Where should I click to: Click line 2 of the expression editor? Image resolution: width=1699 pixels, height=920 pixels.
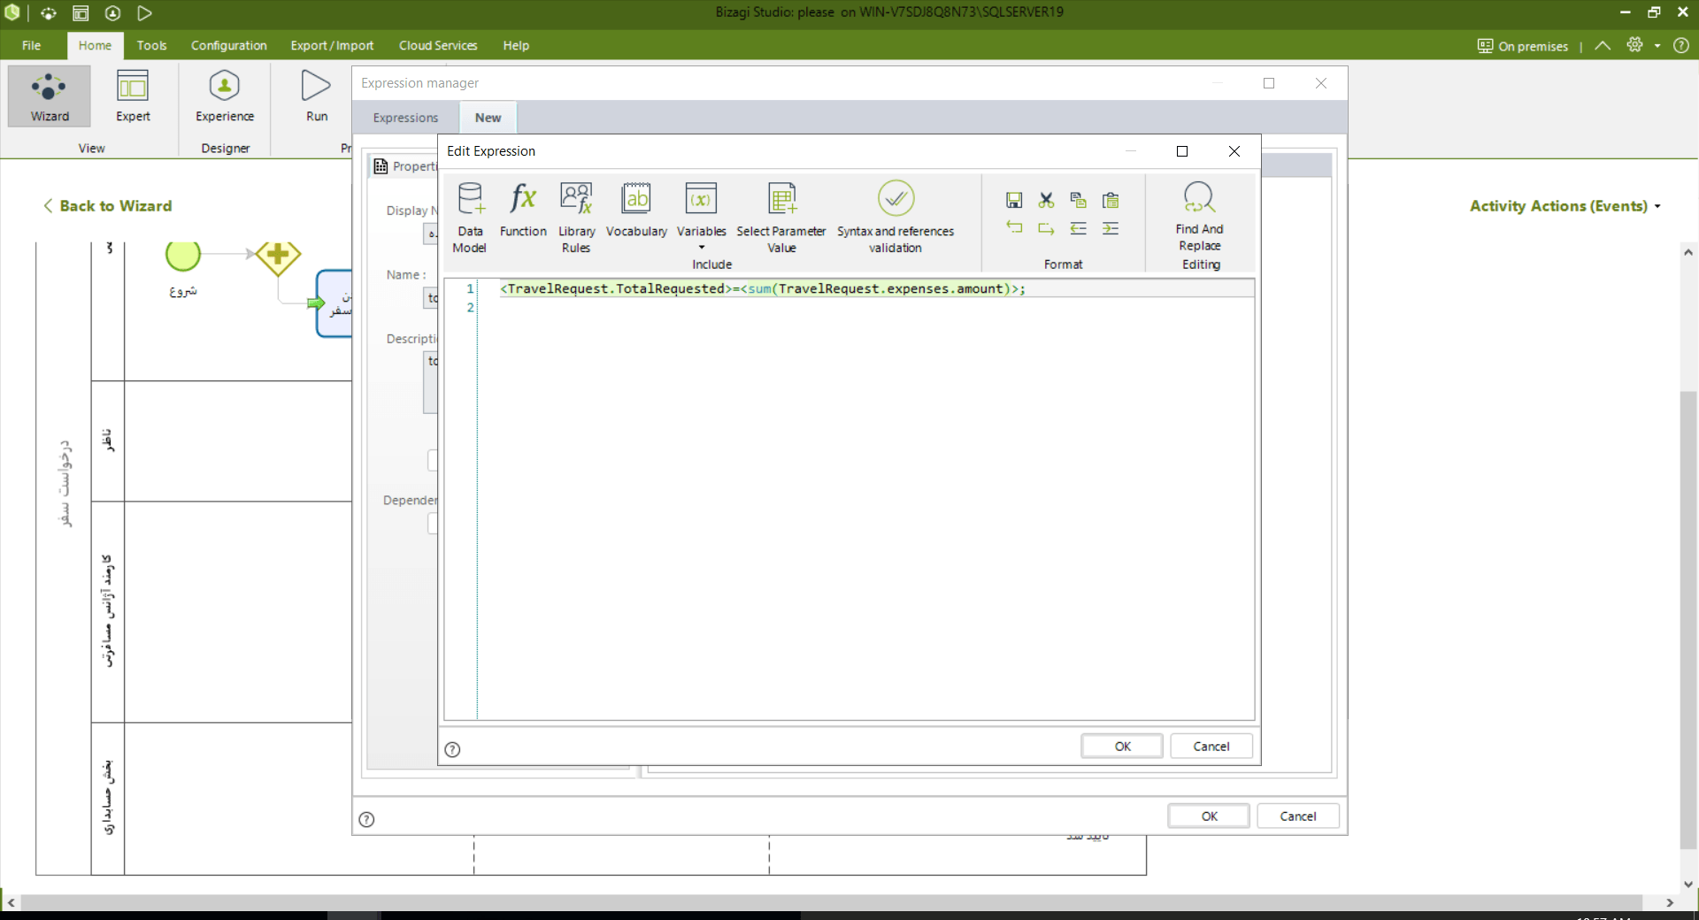[867, 307]
